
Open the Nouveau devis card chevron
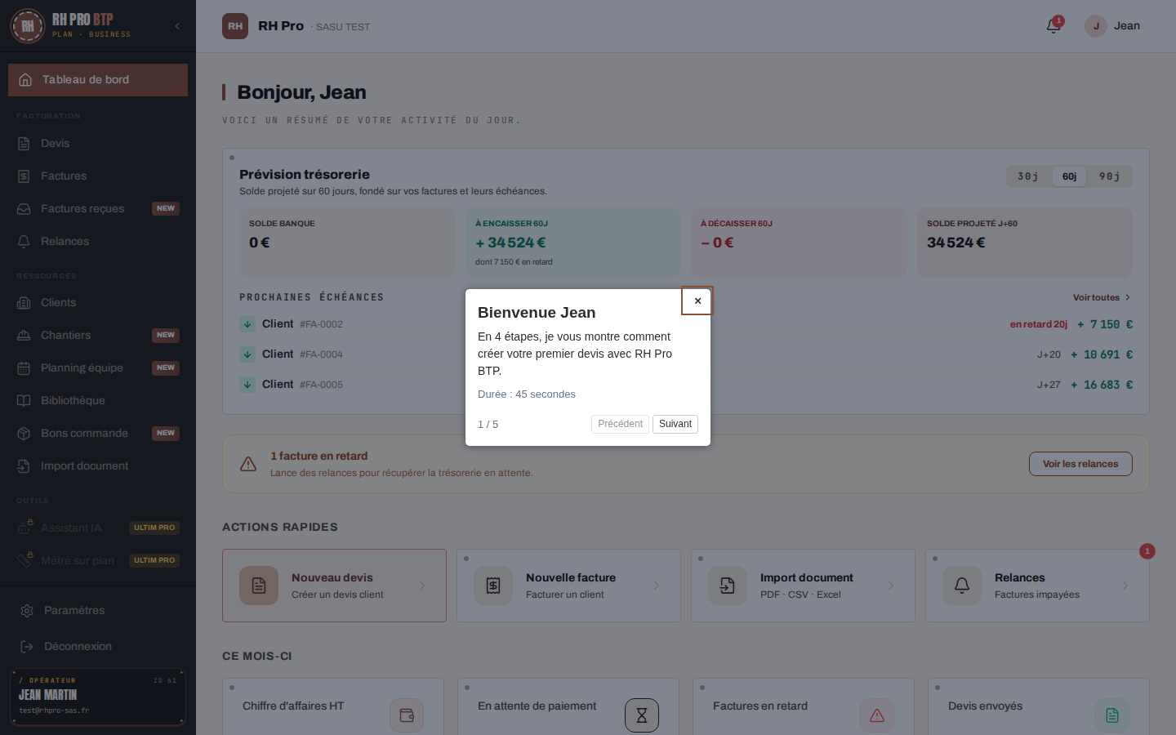[x=422, y=586]
